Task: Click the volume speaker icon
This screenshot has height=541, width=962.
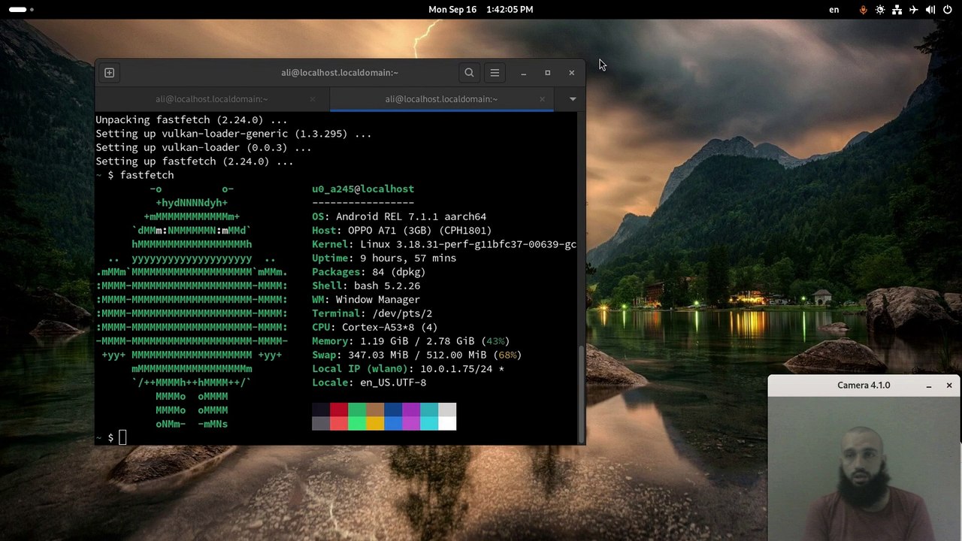Action: point(930,10)
